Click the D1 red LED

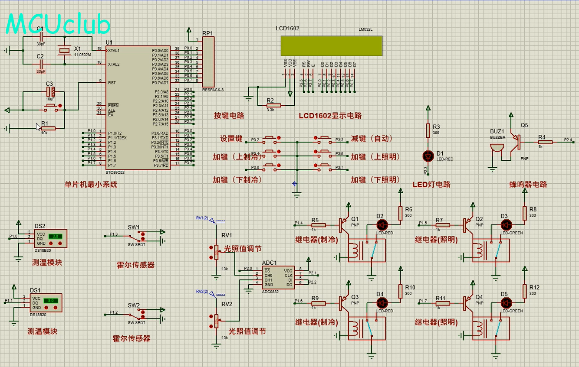428,155
